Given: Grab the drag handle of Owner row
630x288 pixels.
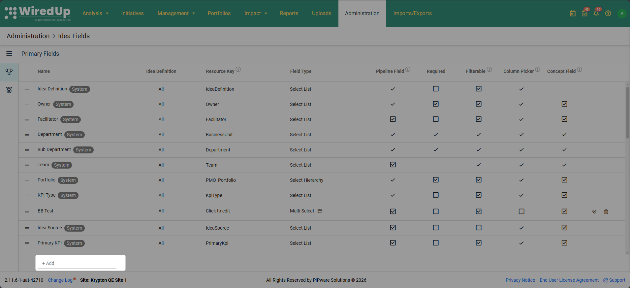Looking at the screenshot, I should click(27, 105).
